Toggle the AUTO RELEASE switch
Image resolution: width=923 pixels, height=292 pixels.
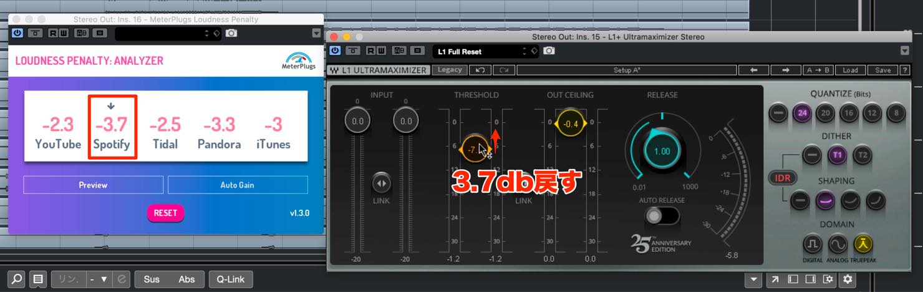662,216
